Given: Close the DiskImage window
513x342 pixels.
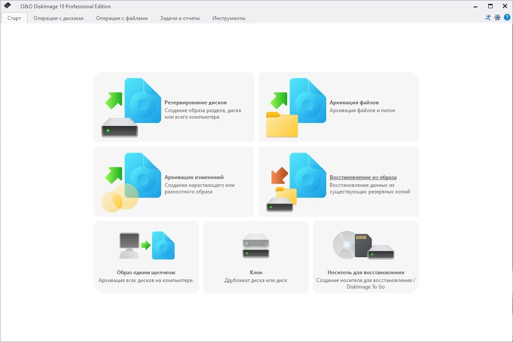Looking at the screenshot, I should [x=505, y=6].
